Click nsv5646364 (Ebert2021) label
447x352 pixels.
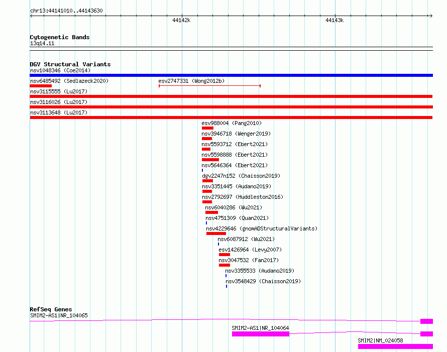point(235,165)
